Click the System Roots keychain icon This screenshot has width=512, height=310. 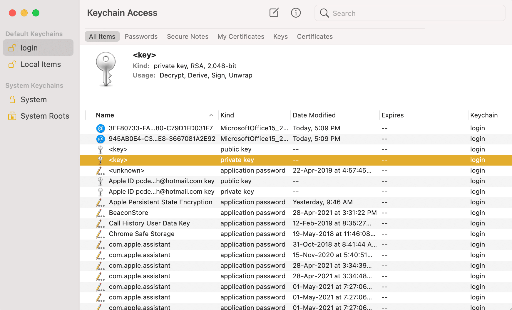click(12, 116)
